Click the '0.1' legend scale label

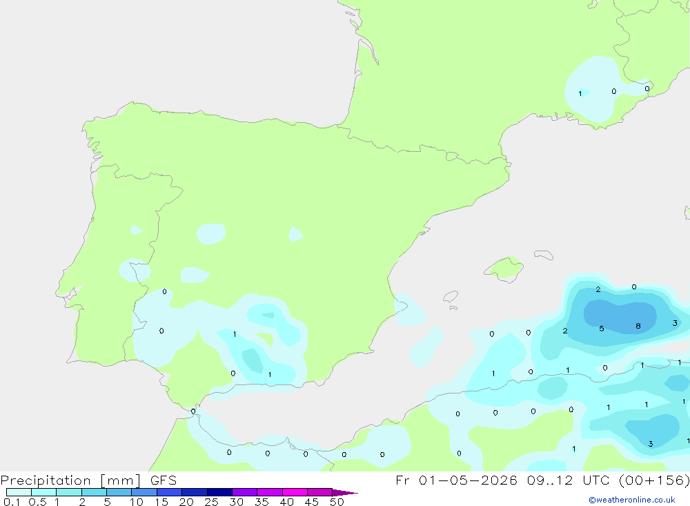[12, 502]
